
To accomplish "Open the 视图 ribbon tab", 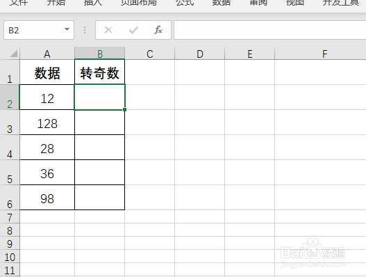I will click(x=295, y=3).
